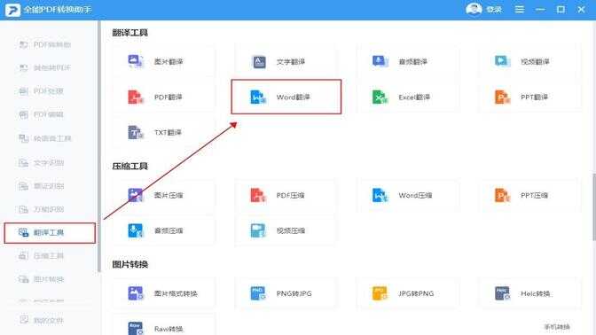Open the PDF压缩 compression tool
This screenshot has width=596, height=335.
286,195
